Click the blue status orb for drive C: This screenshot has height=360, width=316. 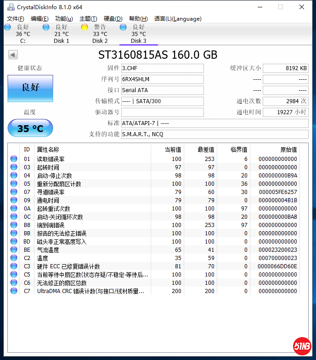pyautogui.click(x=7, y=28)
